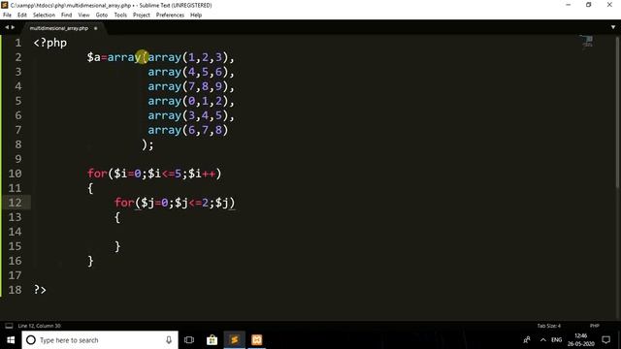
Task: Open the Tab Size: 4 selector
Action: coord(549,326)
